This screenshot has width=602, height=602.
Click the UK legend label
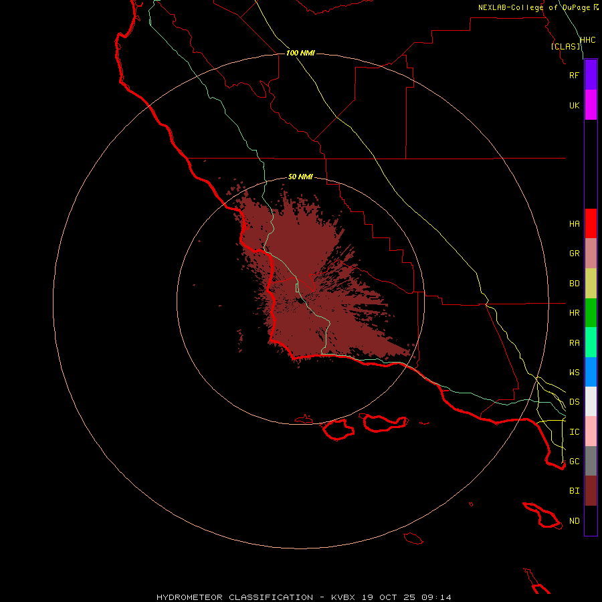tap(574, 105)
